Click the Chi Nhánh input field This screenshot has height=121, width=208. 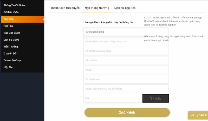[126, 60]
